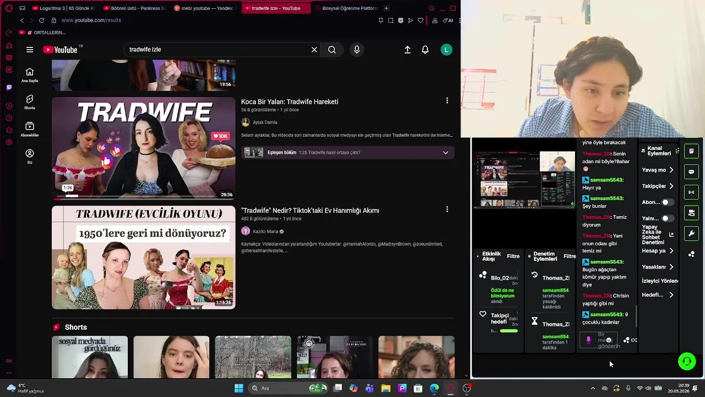Open the YouTube hamburger guide menu
The width and height of the screenshot is (705, 397).
pos(30,50)
